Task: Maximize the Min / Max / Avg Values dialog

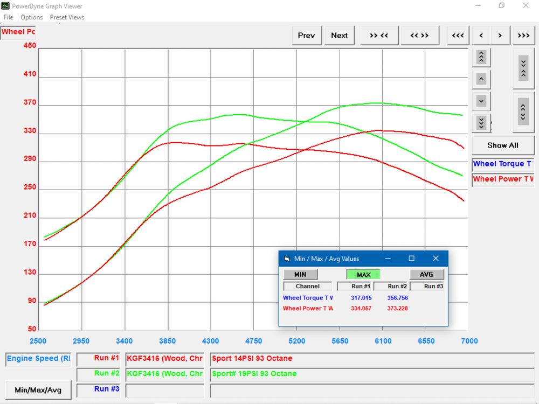Action: [x=411, y=259]
